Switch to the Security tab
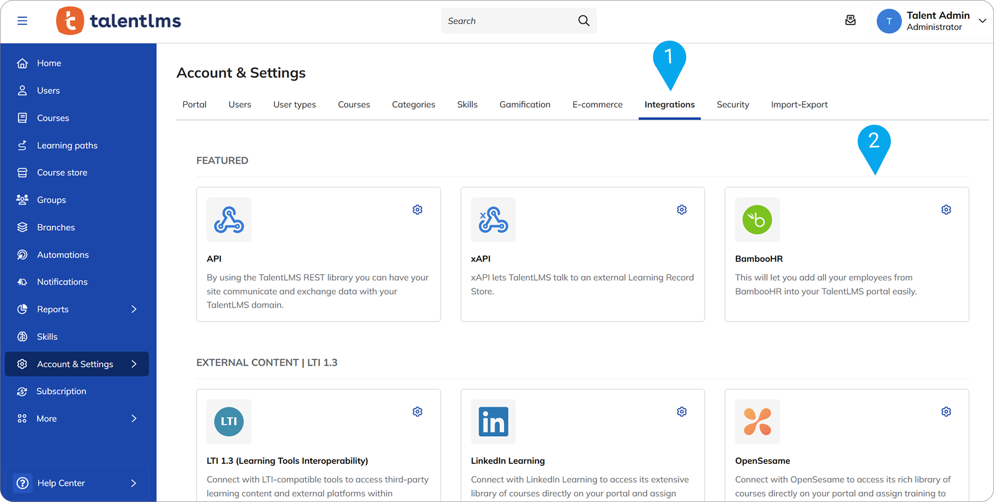The height and width of the screenshot is (502, 994). pyautogui.click(x=733, y=104)
